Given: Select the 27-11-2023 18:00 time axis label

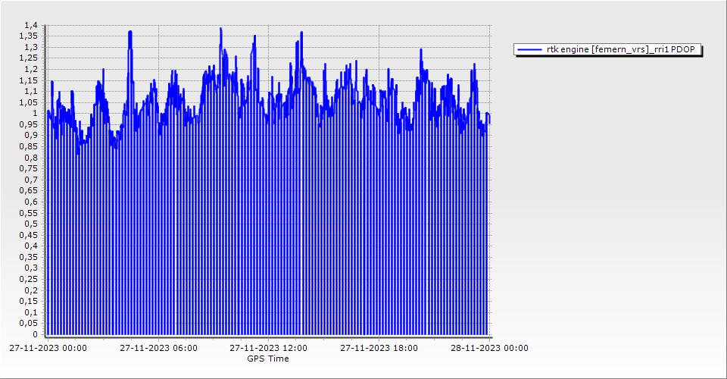Looking at the screenshot, I should tap(379, 348).
